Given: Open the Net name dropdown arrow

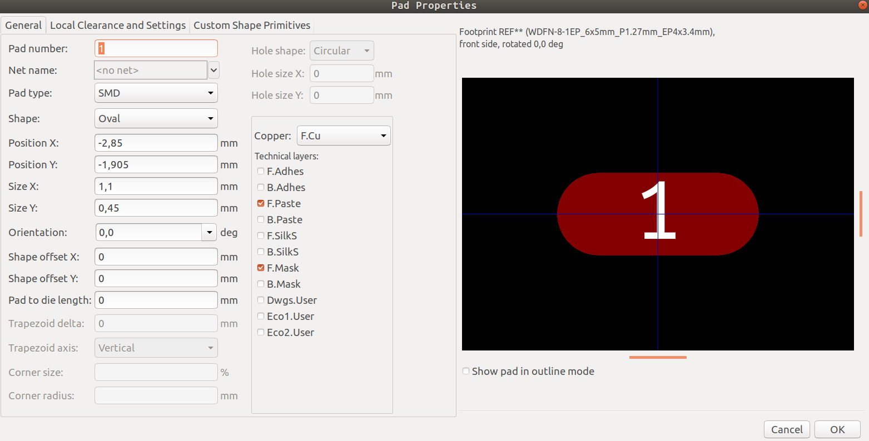Looking at the screenshot, I should 214,70.
